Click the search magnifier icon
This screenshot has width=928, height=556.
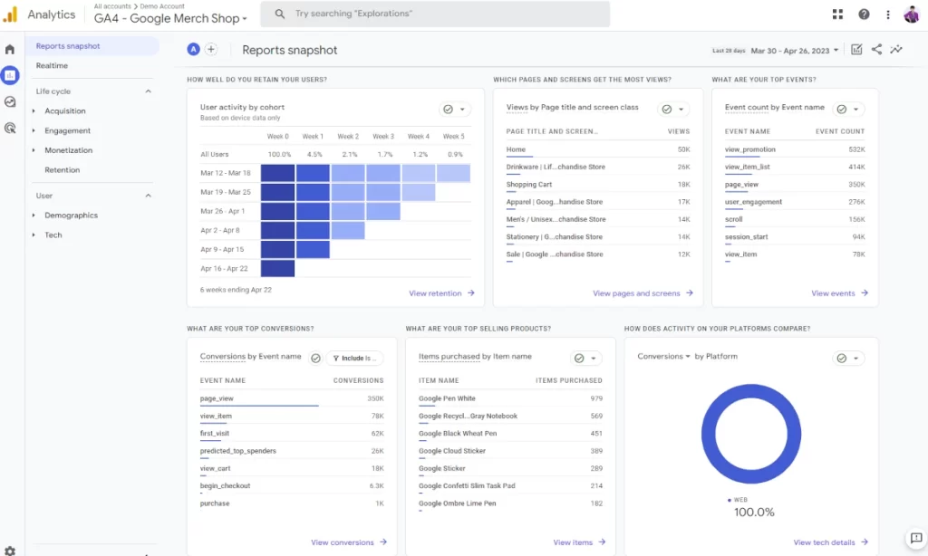280,14
